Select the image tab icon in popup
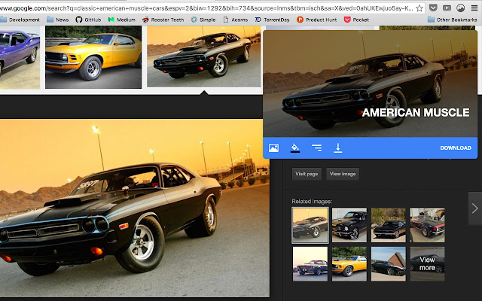The height and width of the screenshot is (301, 482). tap(273, 147)
